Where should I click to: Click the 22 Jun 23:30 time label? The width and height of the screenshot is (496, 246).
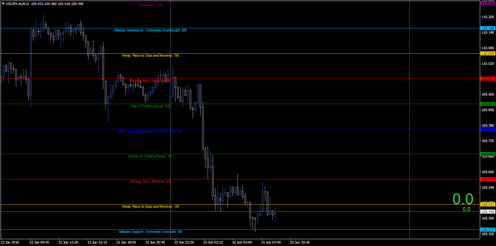coord(184,242)
